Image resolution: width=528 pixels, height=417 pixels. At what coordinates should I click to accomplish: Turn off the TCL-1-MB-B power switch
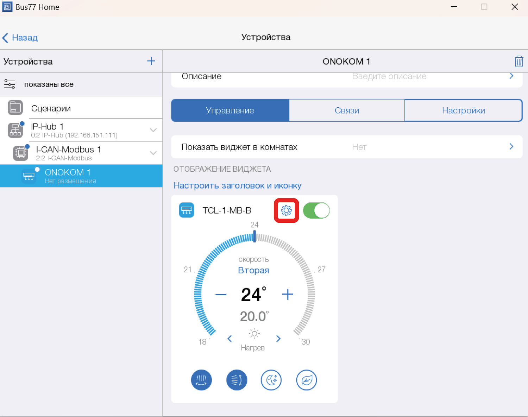click(x=316, y=210)
